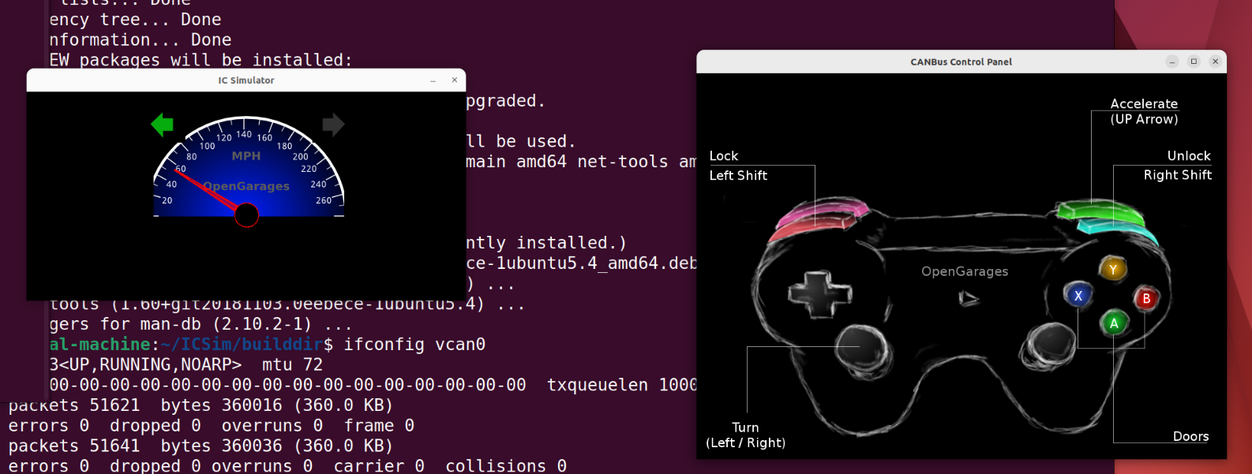The image size is (1252, 474).
Task: Minimize the CANBus Control Panel window
Action: (x=1172, y=62)
